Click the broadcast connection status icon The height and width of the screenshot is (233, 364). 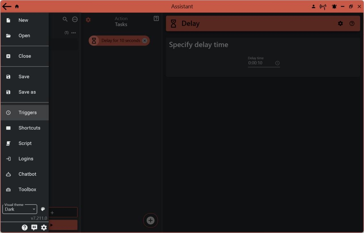click(323, 6)
